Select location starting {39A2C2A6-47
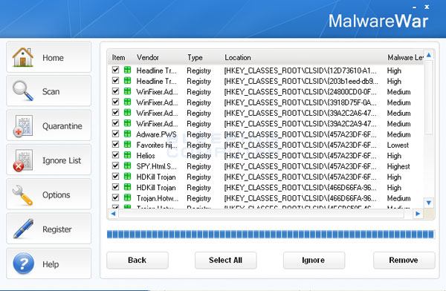 tap(300, 113)
